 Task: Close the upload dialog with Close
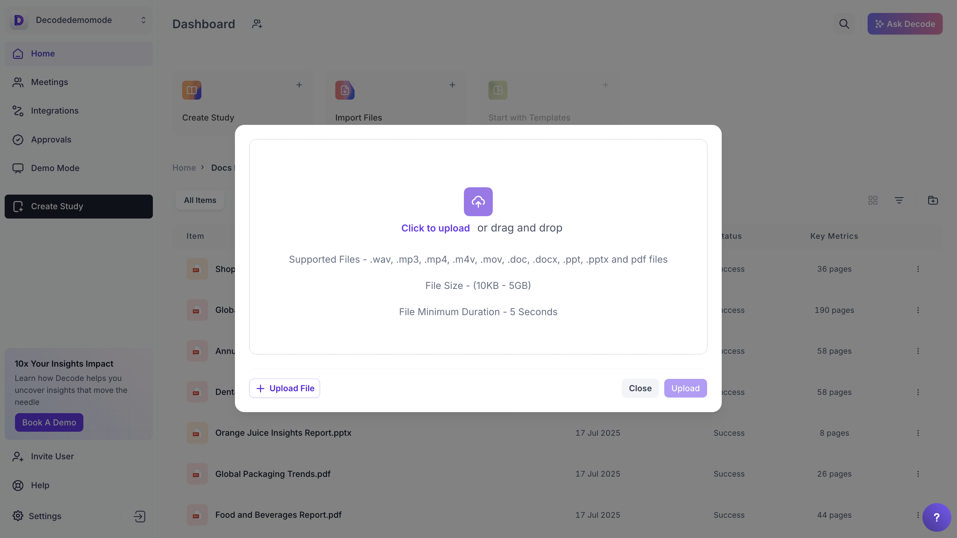pos(640,388)
